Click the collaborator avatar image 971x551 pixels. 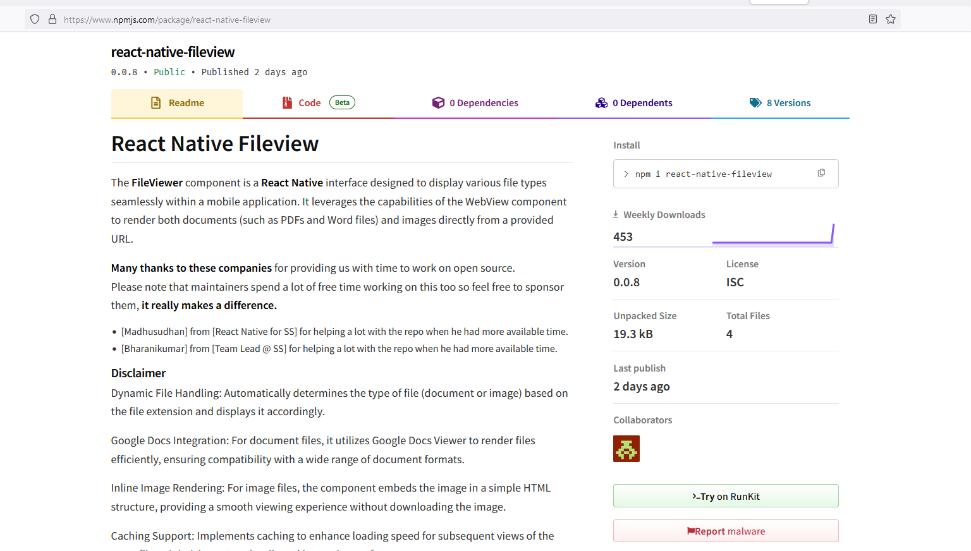[x=626, y=449]
